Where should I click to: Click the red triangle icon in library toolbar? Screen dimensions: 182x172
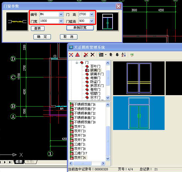pos(77,55)
